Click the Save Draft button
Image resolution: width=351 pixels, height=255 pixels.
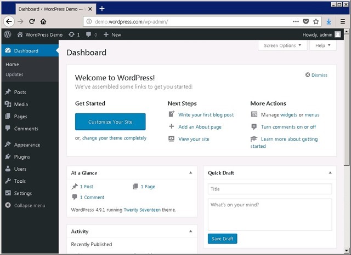[x=222, y=239]
